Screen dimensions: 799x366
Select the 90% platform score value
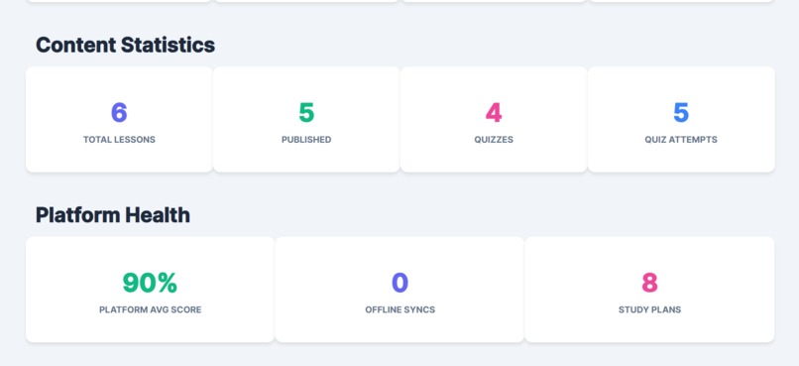[150, 283]
